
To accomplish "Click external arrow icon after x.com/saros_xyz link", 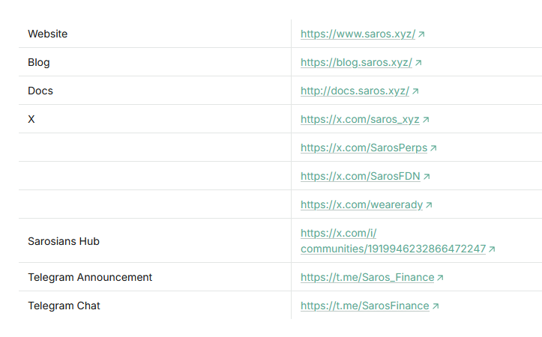I will pos(426,120).
